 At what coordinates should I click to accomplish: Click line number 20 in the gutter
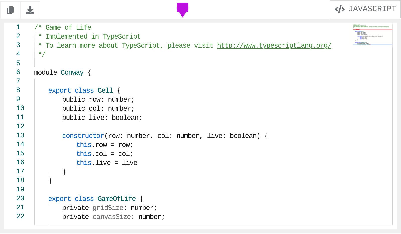click(20, 198)
